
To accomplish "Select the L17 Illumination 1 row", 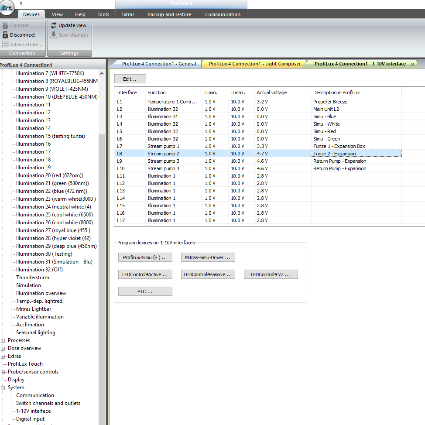I will (258, 220).
